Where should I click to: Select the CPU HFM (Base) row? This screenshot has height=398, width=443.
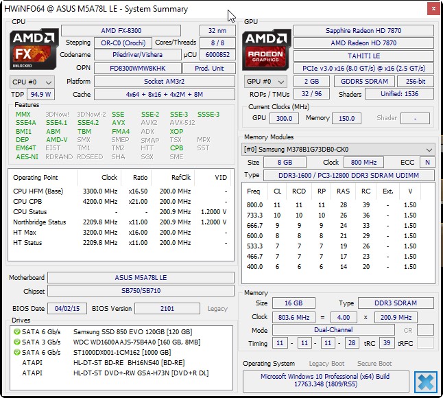pos(120,191)
